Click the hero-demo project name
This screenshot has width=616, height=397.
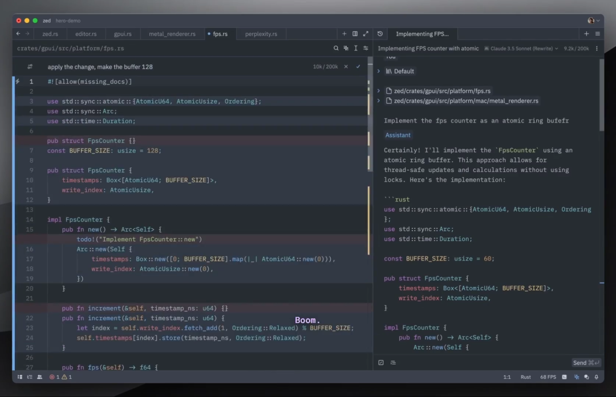point(67,21)
